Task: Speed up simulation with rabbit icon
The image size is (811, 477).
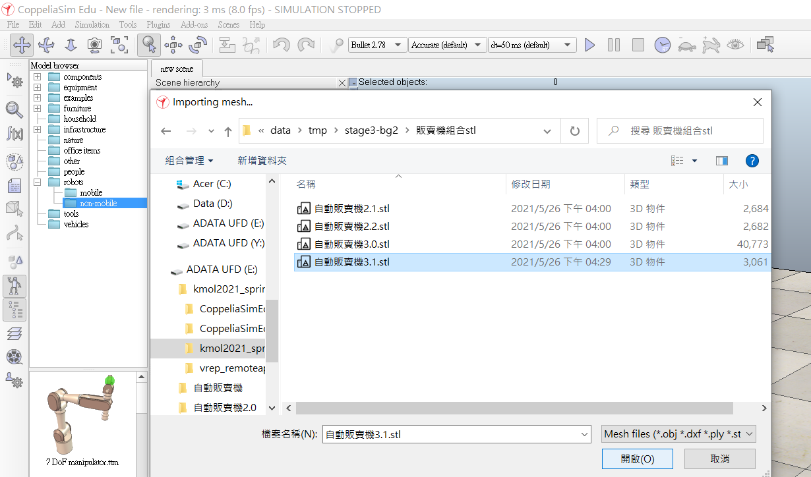Action: (711, 45)
